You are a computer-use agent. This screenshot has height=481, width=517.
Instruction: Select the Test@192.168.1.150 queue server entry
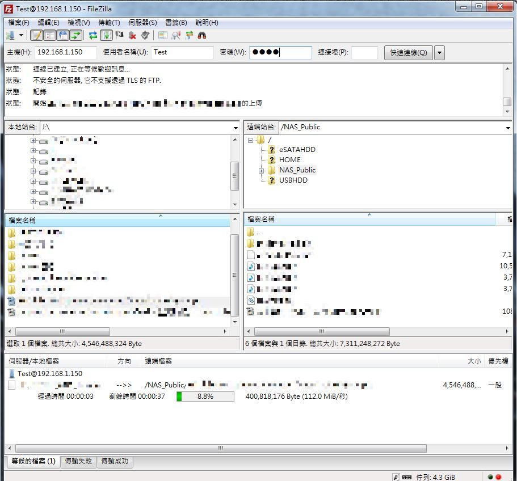click(x=50, y=374)
